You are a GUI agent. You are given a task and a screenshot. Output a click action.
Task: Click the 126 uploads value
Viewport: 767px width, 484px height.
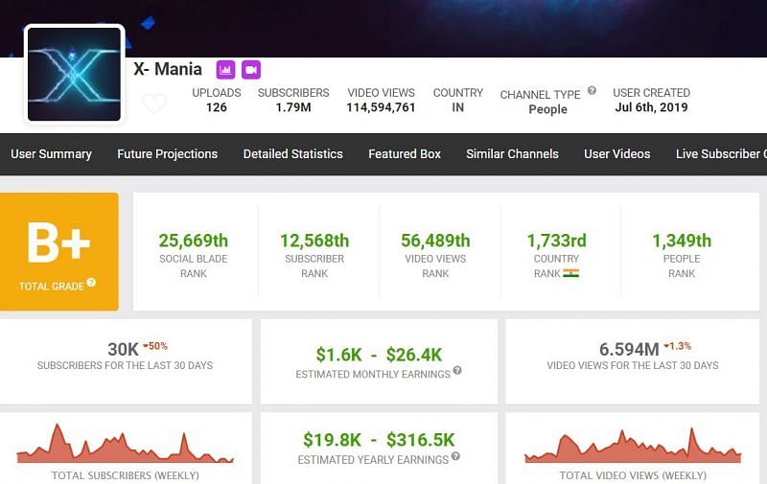pos(217,107)
